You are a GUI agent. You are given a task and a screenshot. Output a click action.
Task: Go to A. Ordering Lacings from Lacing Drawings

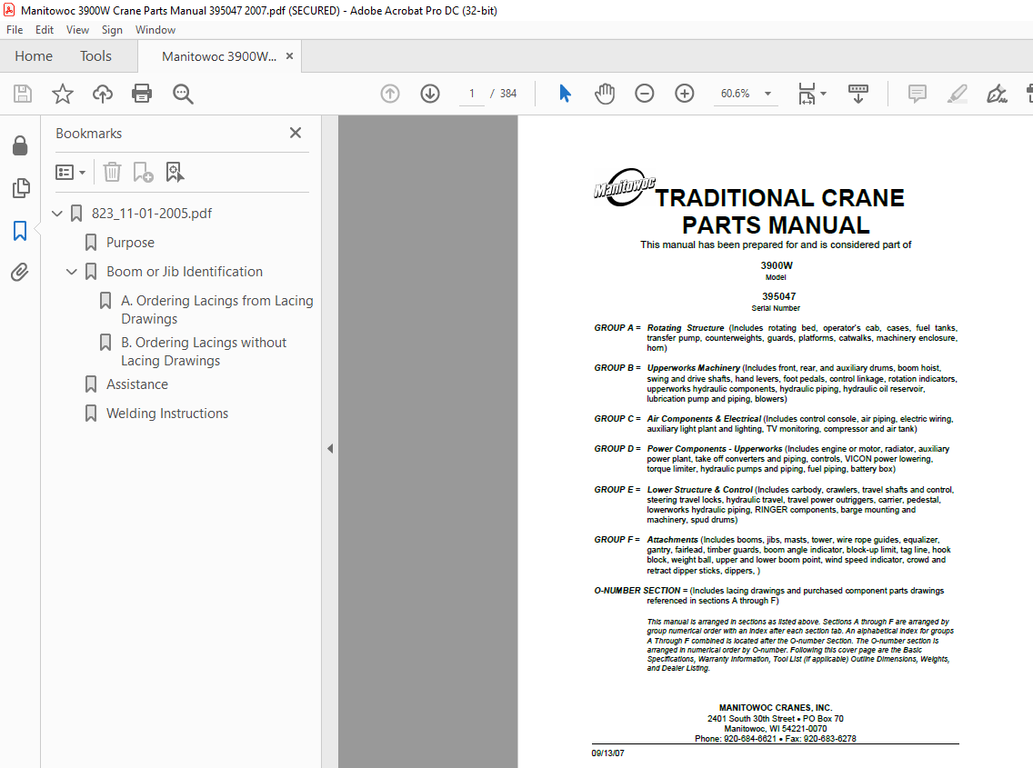[216, 310]
